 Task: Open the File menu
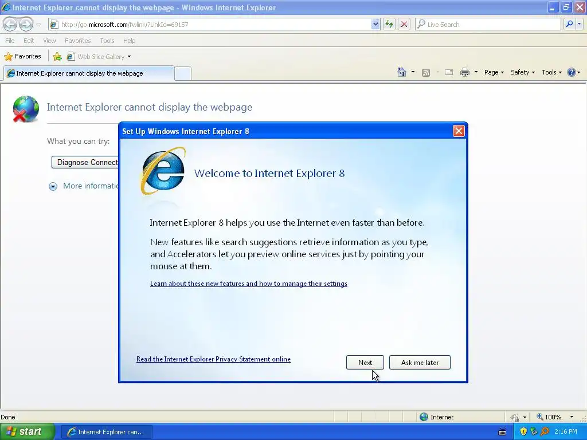[10, 41]
